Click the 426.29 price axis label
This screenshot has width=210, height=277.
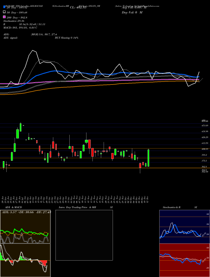[205, 137]
